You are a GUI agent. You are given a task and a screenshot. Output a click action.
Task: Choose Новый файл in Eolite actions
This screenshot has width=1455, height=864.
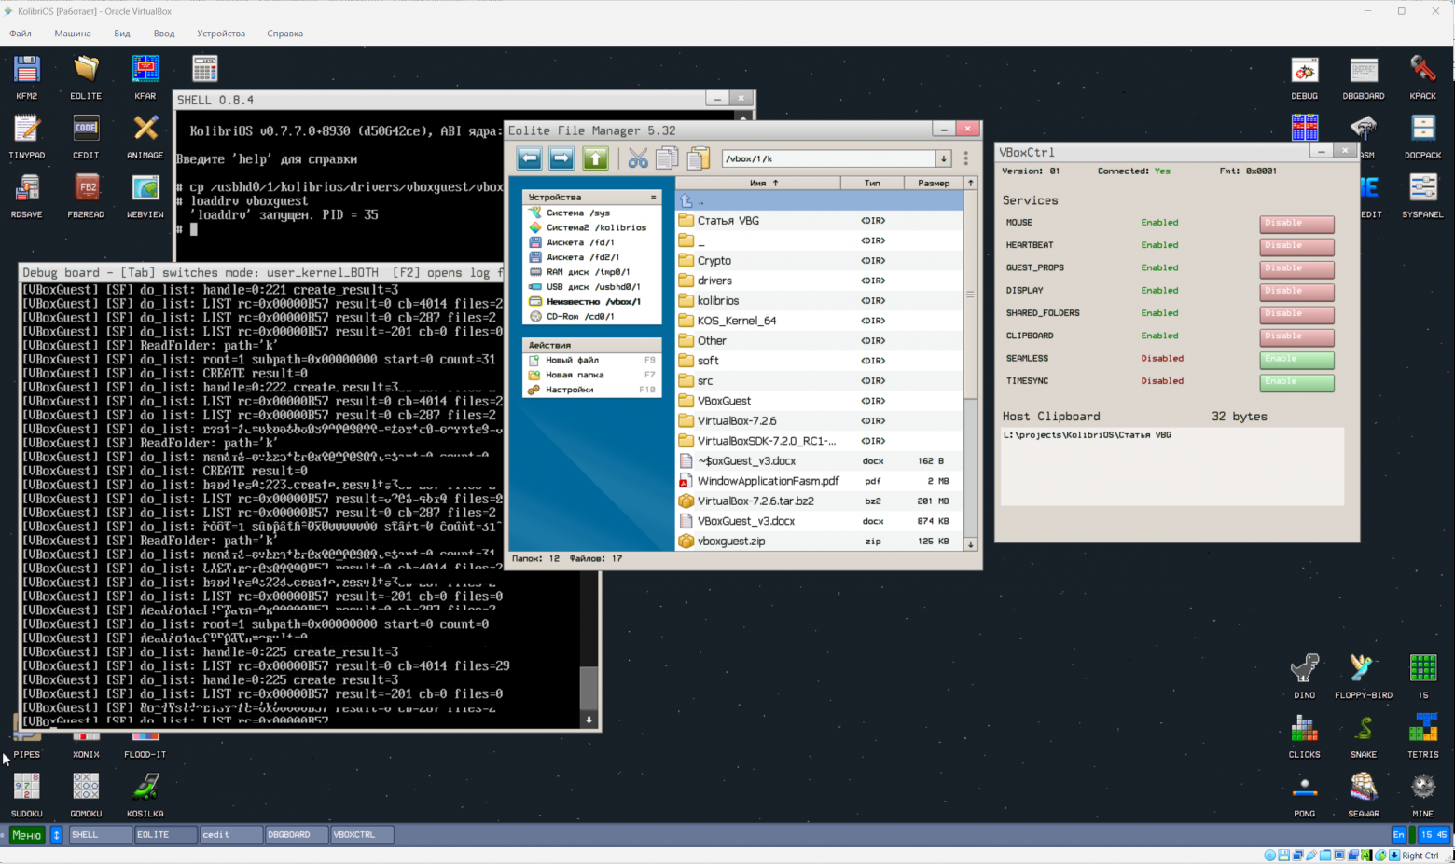(591, 360)
